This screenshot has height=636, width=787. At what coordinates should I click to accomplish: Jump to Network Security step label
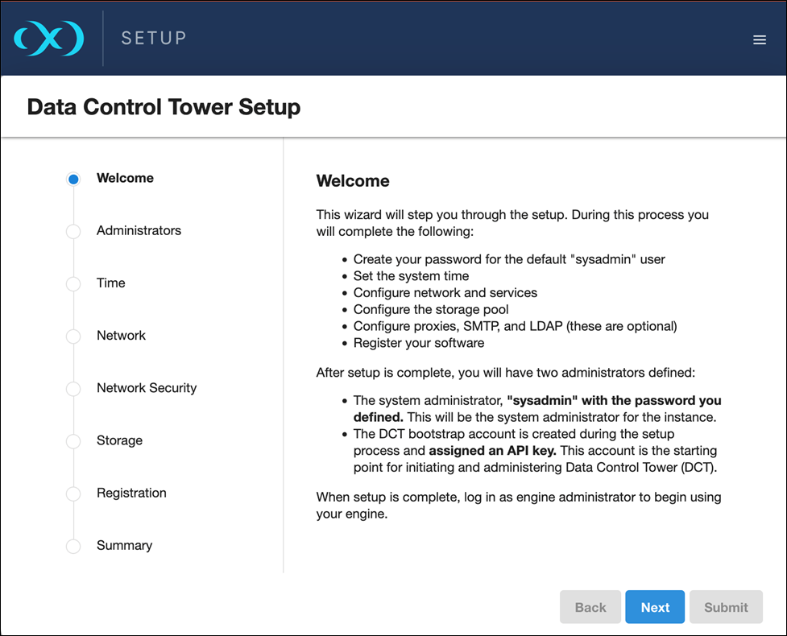pyautogui.click(x=147, y=388)
